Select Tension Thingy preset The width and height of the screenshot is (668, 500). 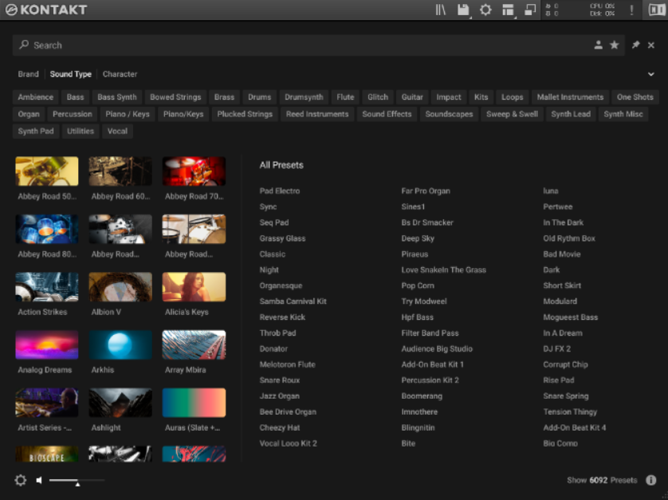click(x=570, y=411)
